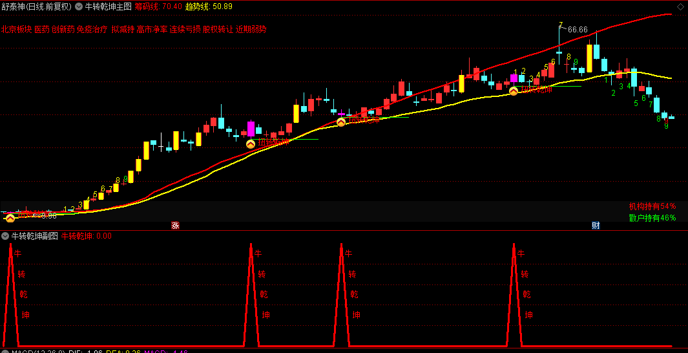Screen dimensions: 688x353
Task: Expand the top-right corner chart menu arrow
Action: (680, 6)
